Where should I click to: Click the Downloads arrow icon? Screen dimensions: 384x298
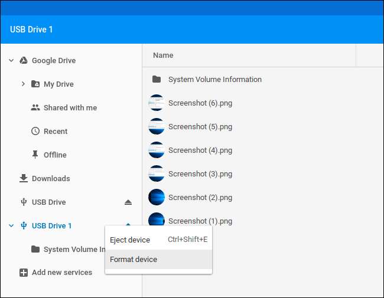tap(24, 179)
